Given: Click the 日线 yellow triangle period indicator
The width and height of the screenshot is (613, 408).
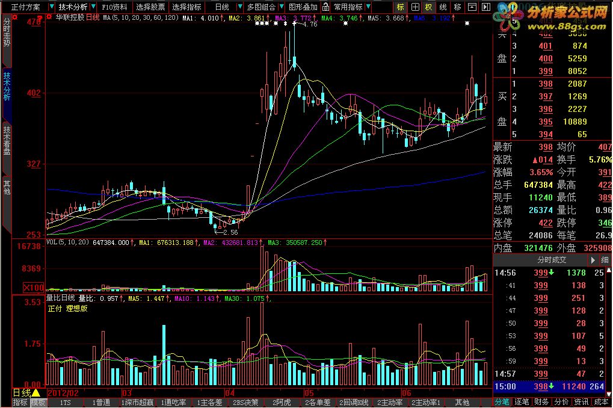Looking at the screenshot, I should coord(26,393).
